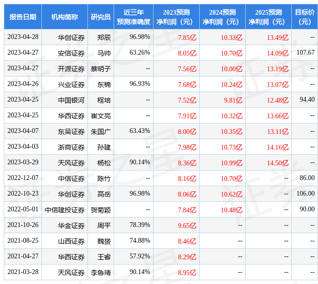Click researcher name 贺菊颖
Image resolution: width=318 pixels, height=284 pixels.
[101, 210]
